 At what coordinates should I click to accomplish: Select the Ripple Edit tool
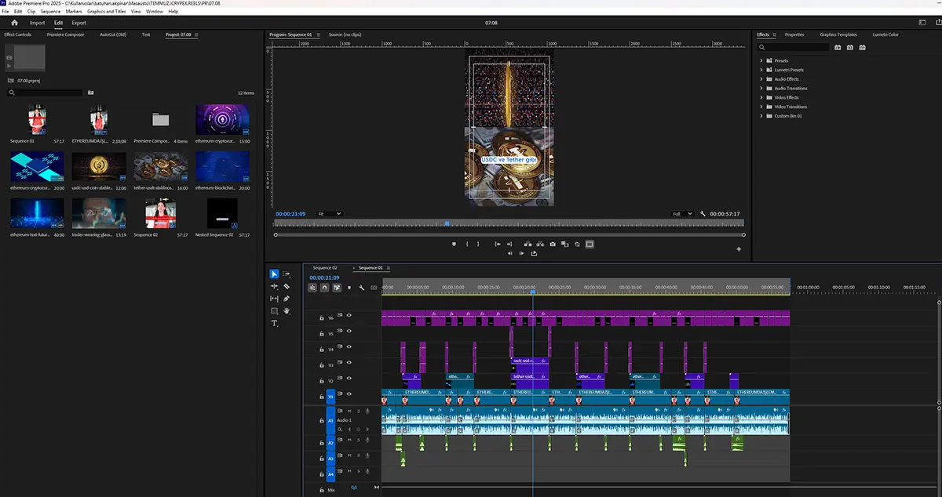point(274,286)
